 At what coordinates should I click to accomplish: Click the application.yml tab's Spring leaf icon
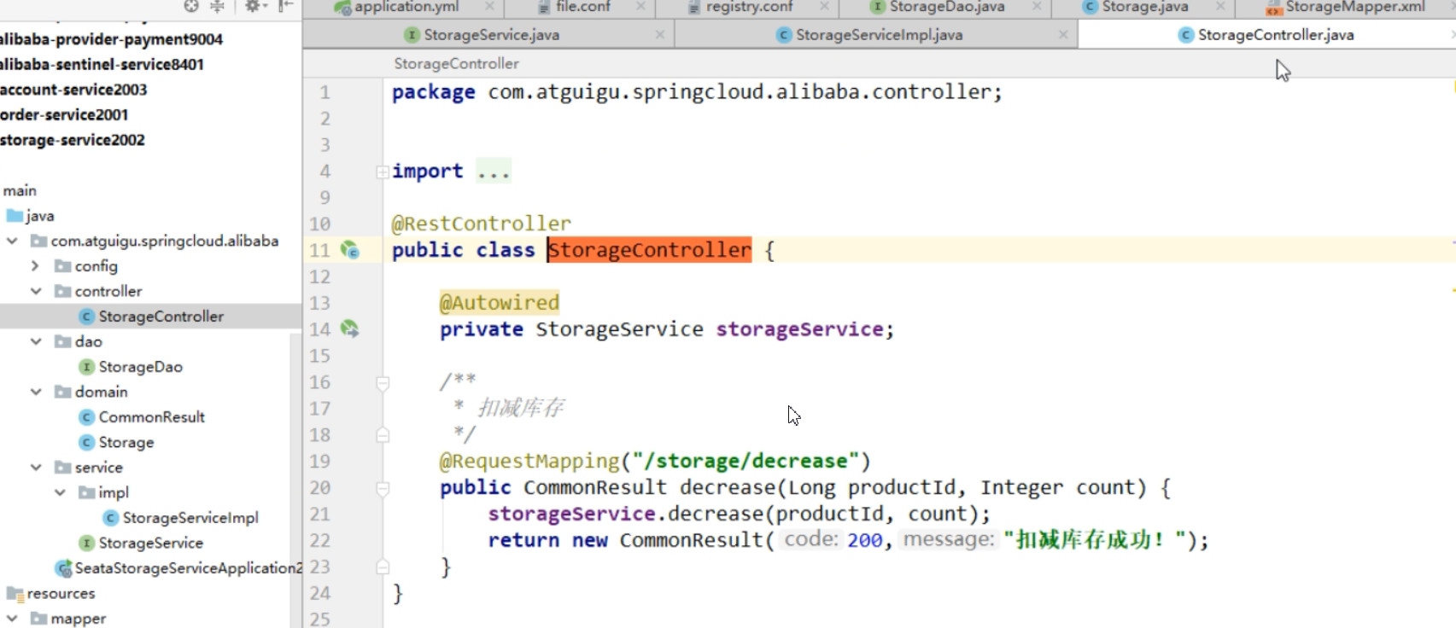pos(342,7)
